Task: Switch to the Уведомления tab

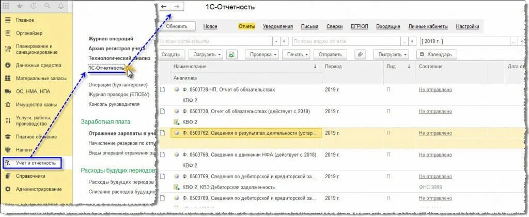Action: coord(277,26)
